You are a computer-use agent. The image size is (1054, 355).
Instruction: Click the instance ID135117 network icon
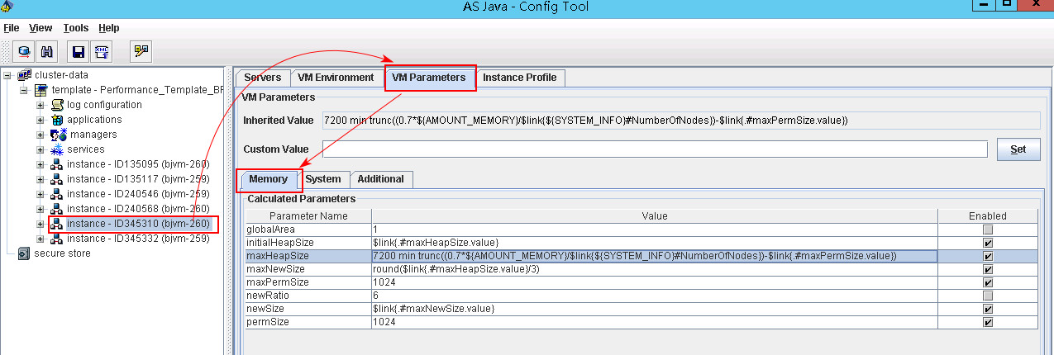point(57,179)
